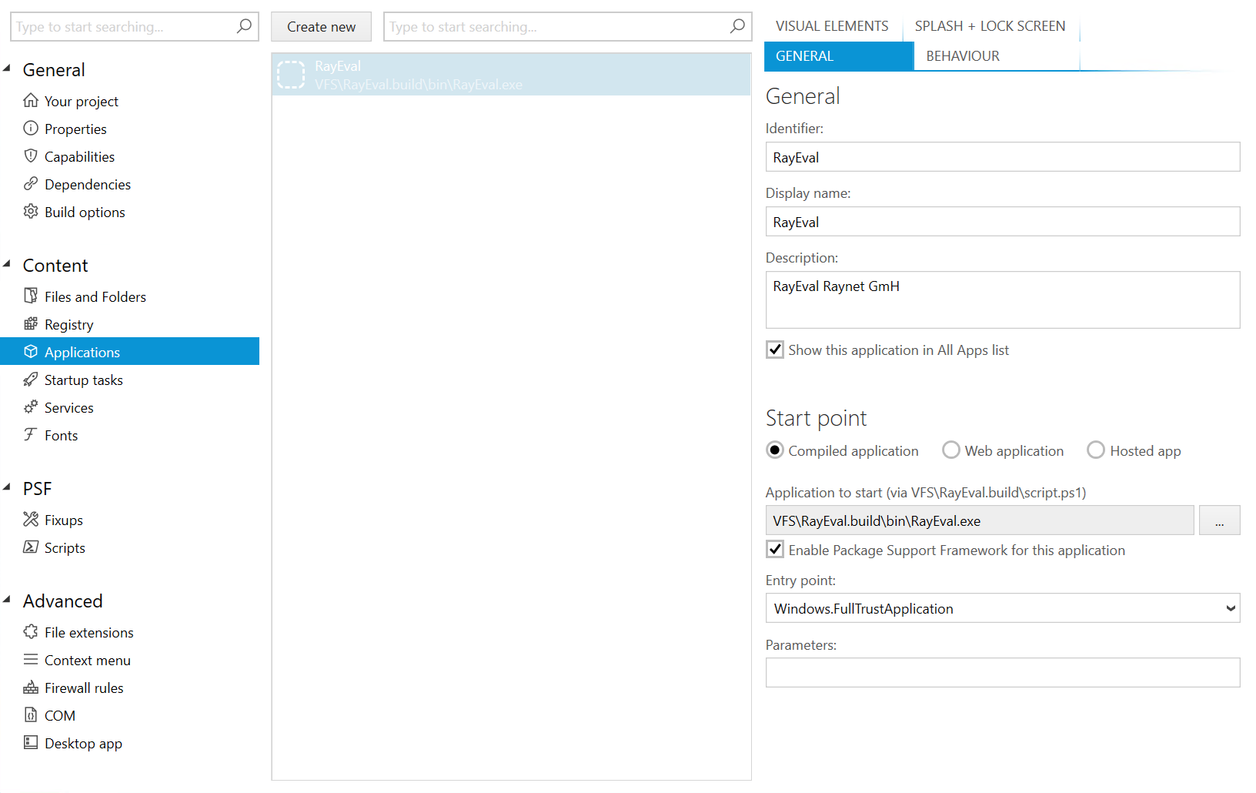This screenshot has height=793, width=1256.
Task: Uncheck Show this application in All Apps list
Action: tap(775, 350)
